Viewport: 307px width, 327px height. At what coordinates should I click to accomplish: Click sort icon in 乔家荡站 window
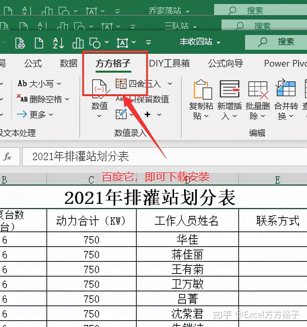pyautogui.click(x=27, y=11)
